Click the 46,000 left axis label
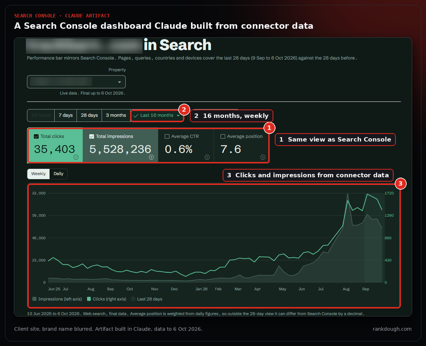This screenshot has height=346, width=426. [39, 238]
